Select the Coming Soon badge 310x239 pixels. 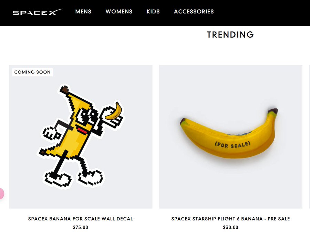32,72
